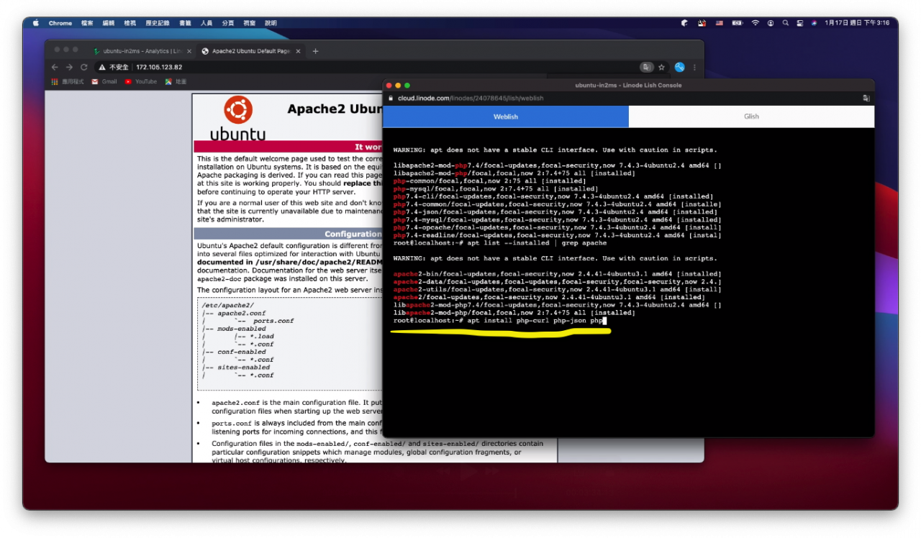
Task: Open the 書籤 menu
Action: point(185,23)
